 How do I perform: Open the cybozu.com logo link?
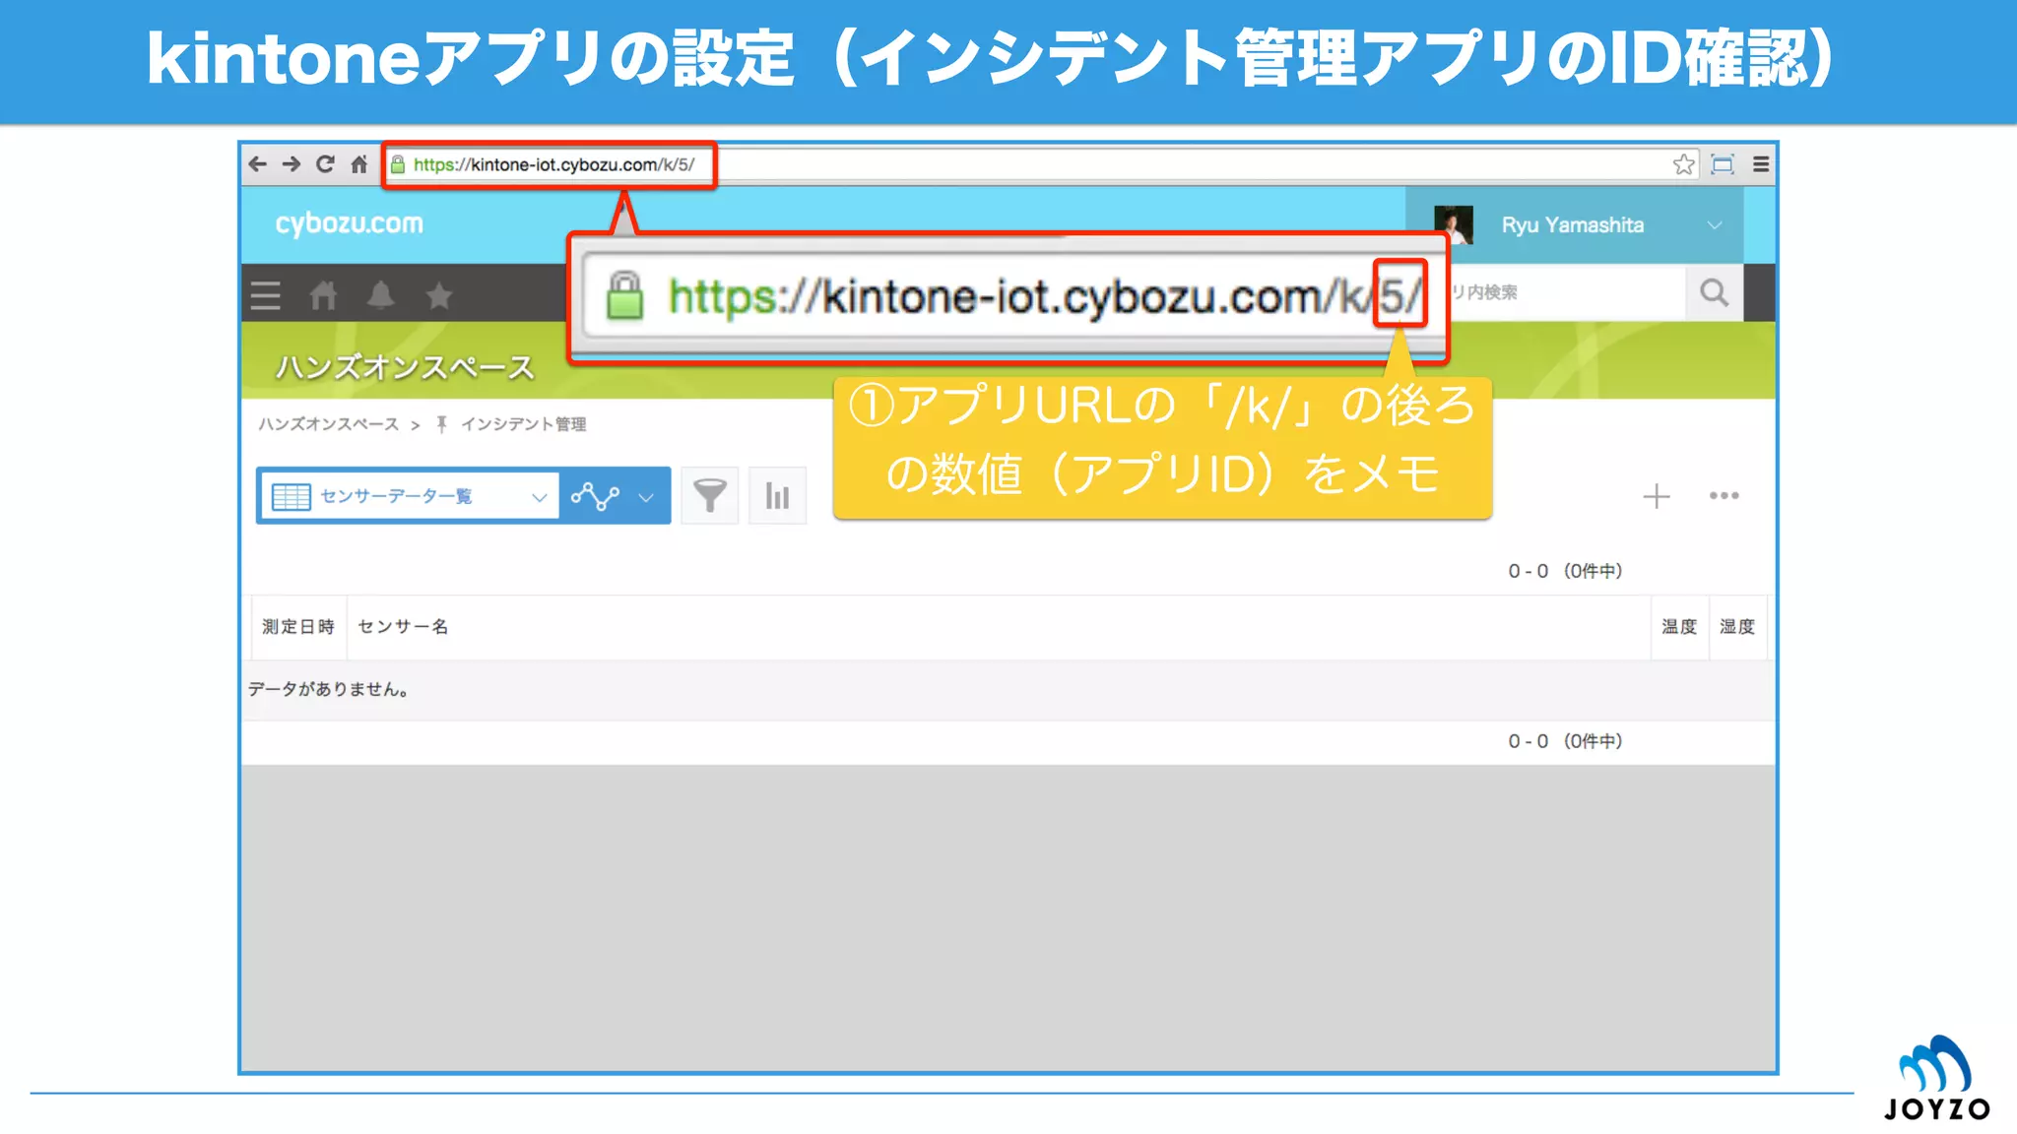350,224
